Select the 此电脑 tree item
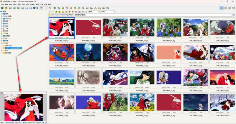Image resolution: width=236 pixels, height=124 pixels. [x=7, y=36]
